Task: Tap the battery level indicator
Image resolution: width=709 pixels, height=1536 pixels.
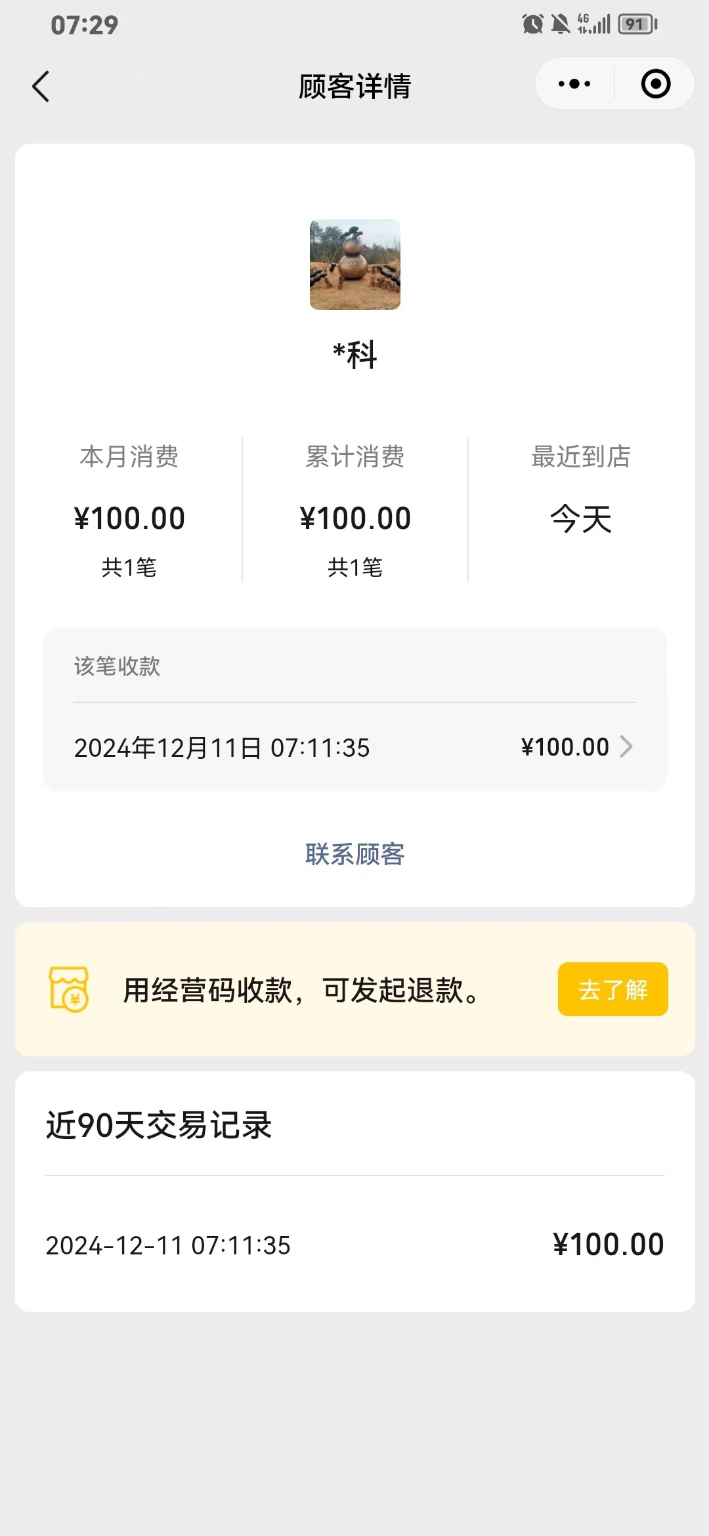Action: pos(637,25)
